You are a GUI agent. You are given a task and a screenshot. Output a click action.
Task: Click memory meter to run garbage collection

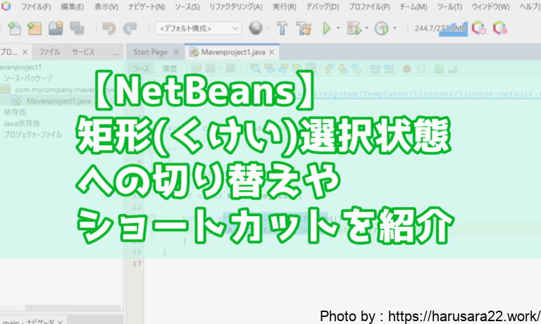[x=440, y=28]
